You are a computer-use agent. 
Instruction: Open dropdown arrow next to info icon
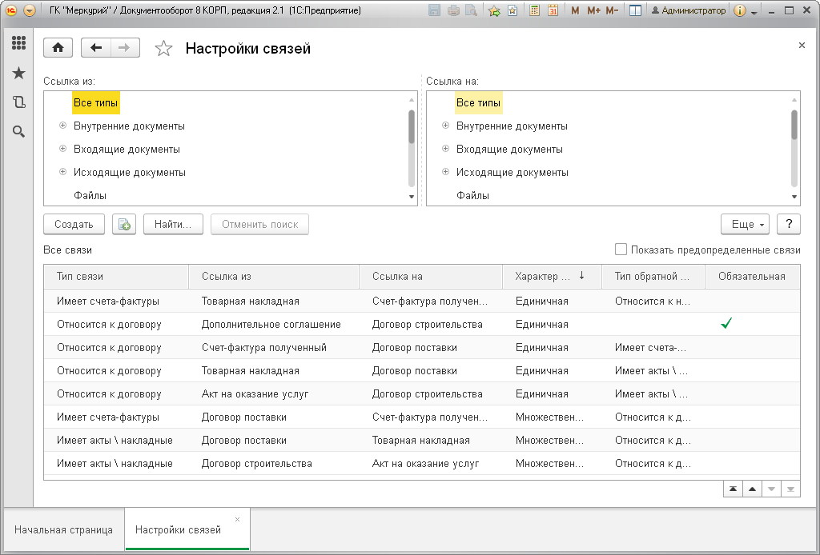tap(754, 11)
